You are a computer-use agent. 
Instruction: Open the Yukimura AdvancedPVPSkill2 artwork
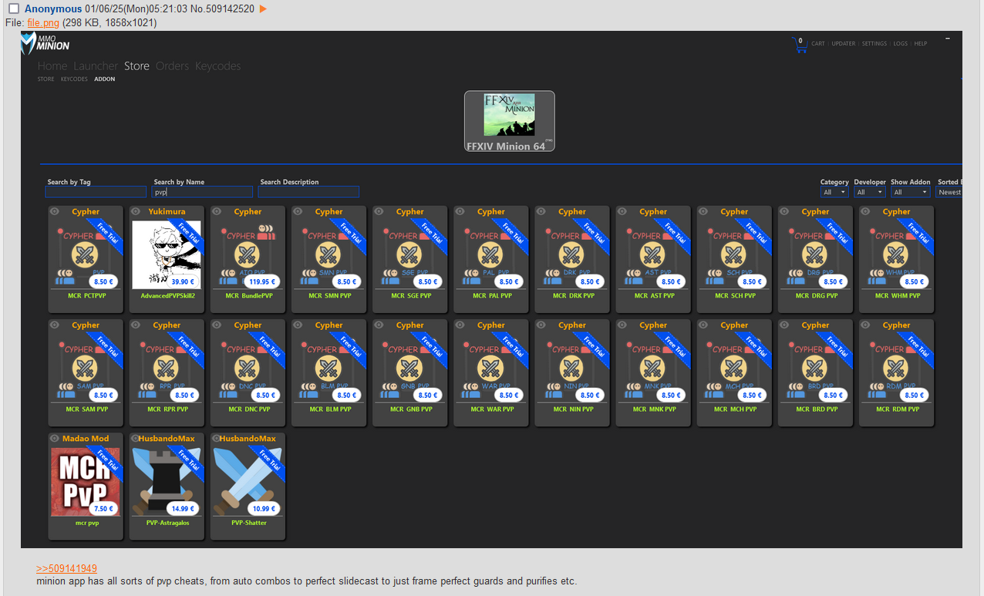coord(167,255)
